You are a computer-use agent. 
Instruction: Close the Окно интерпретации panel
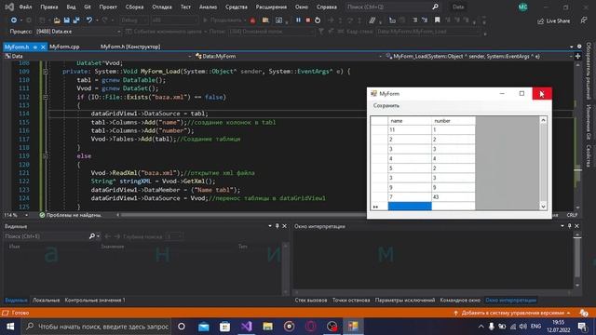click(x=576, y=226)
